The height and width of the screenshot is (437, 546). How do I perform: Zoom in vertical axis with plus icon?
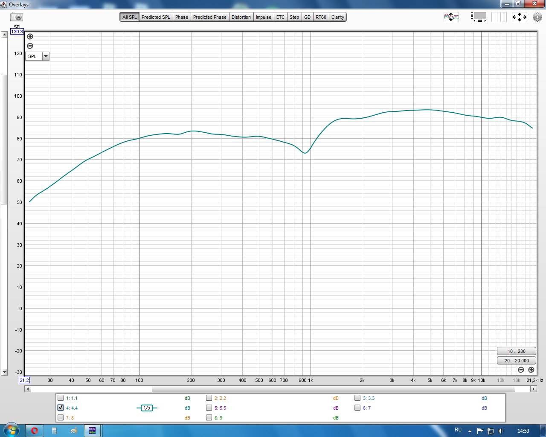[30, 36]
